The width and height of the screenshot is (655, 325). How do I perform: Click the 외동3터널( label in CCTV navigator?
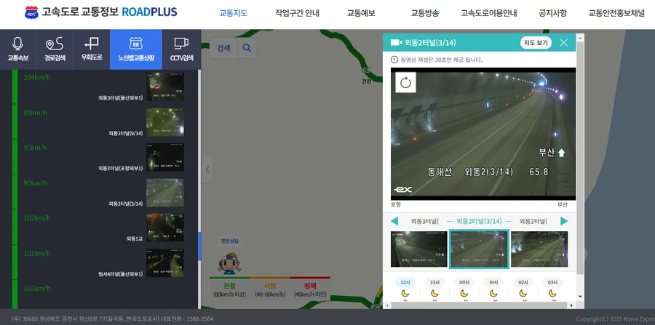pyautogui.click(x=425, y=221)
